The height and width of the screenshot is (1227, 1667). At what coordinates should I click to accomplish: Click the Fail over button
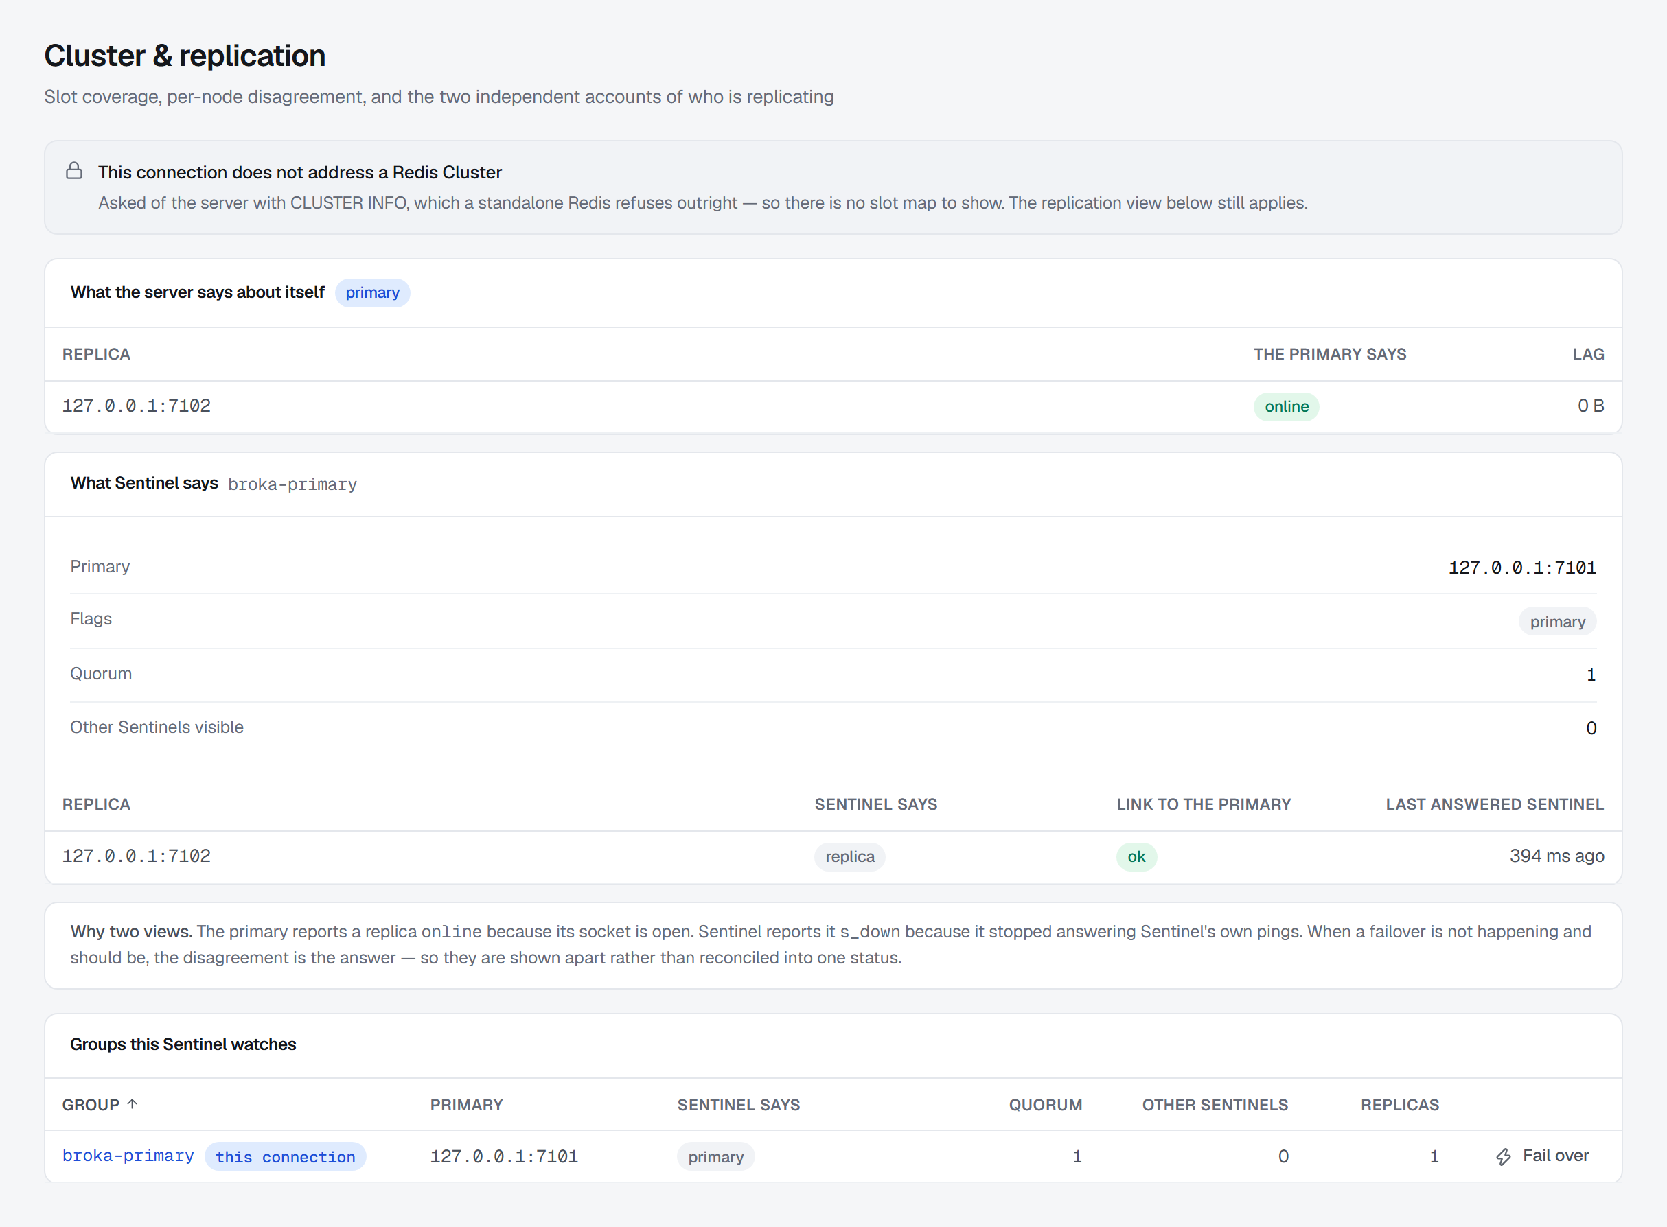pos(1542,1156)
